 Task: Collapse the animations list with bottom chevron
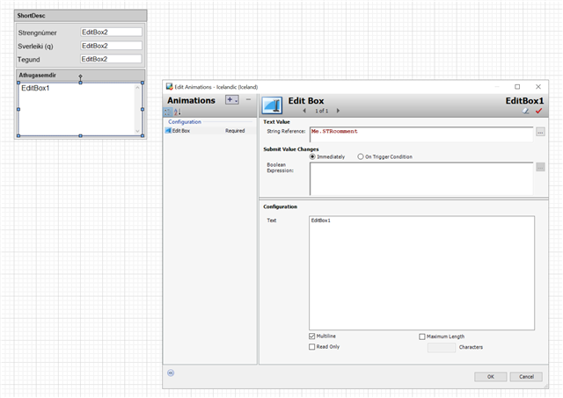171,373
